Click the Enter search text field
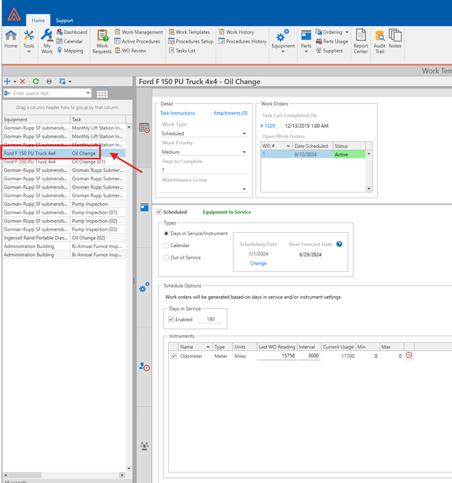Viewport: 452px width, 483px height. click(48, 93)
